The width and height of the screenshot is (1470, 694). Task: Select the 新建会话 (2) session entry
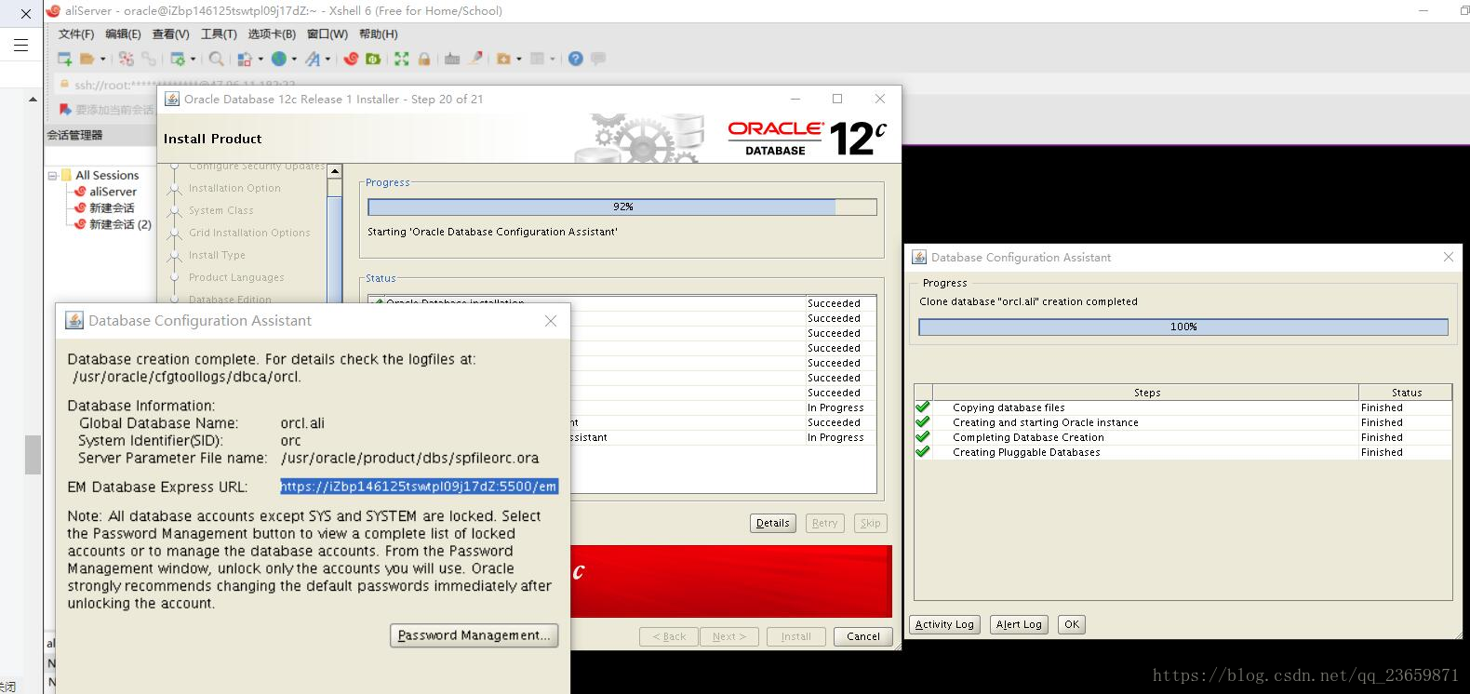pyautogui.click(x=120, y=224)
